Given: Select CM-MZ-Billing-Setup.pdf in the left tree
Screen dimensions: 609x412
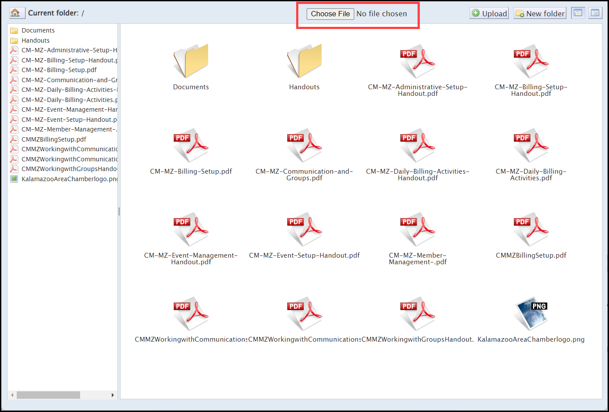Looking at the screenshot, I should coord(59,70).
